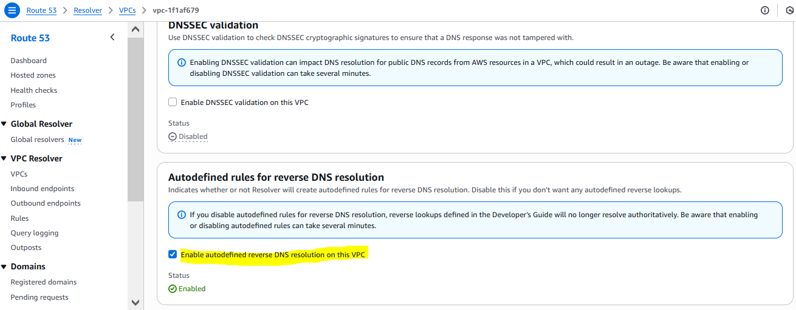Click the New badge beside Global resolvers
Image resolution: width=796 pixels, height=310 pixels.
pyautogui.click(x=75, y=140)
